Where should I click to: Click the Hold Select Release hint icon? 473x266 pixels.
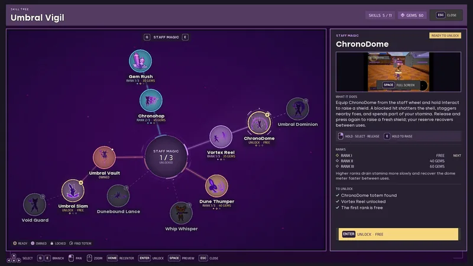341,137
